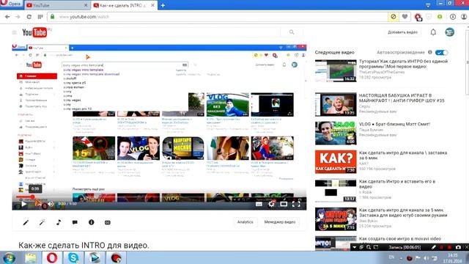Click the red progress bar scrubber
The height and width of the screenshot is (264, 469).
[x=32, y=197]
